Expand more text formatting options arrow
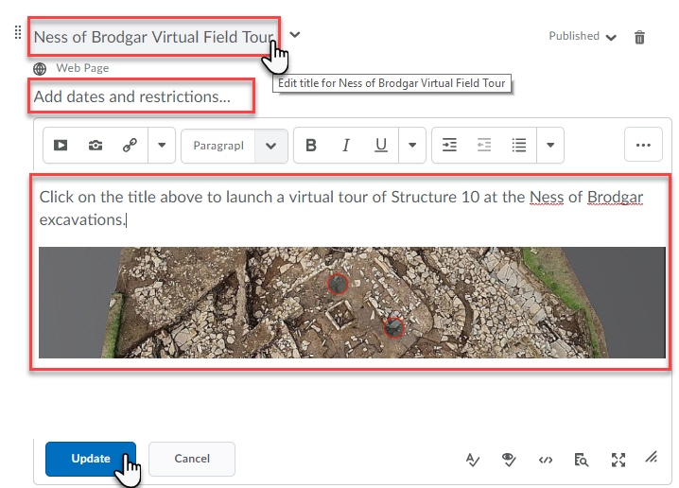Image resolution: width=679 pixels, height=488 pixels. pos(412,145)
